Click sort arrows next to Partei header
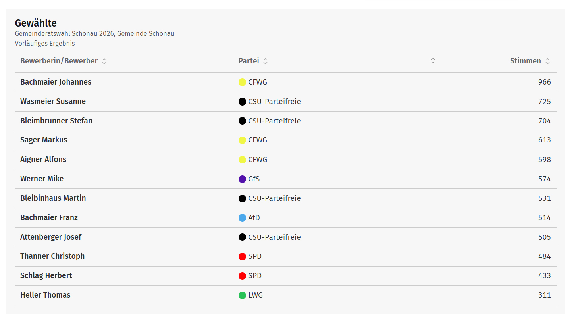The image size is (576, 323). click(x=265, y=61)
